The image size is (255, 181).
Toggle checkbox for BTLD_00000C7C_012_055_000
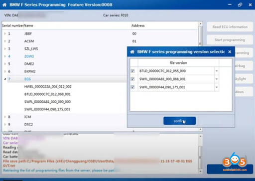pyautogui.click(x=132, y=71)
